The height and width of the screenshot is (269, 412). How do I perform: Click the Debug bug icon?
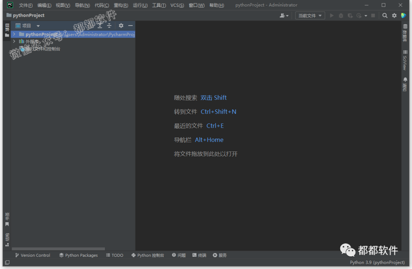[x=341, y=16]
